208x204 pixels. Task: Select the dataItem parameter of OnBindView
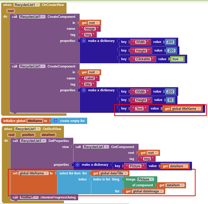point(48,135)
